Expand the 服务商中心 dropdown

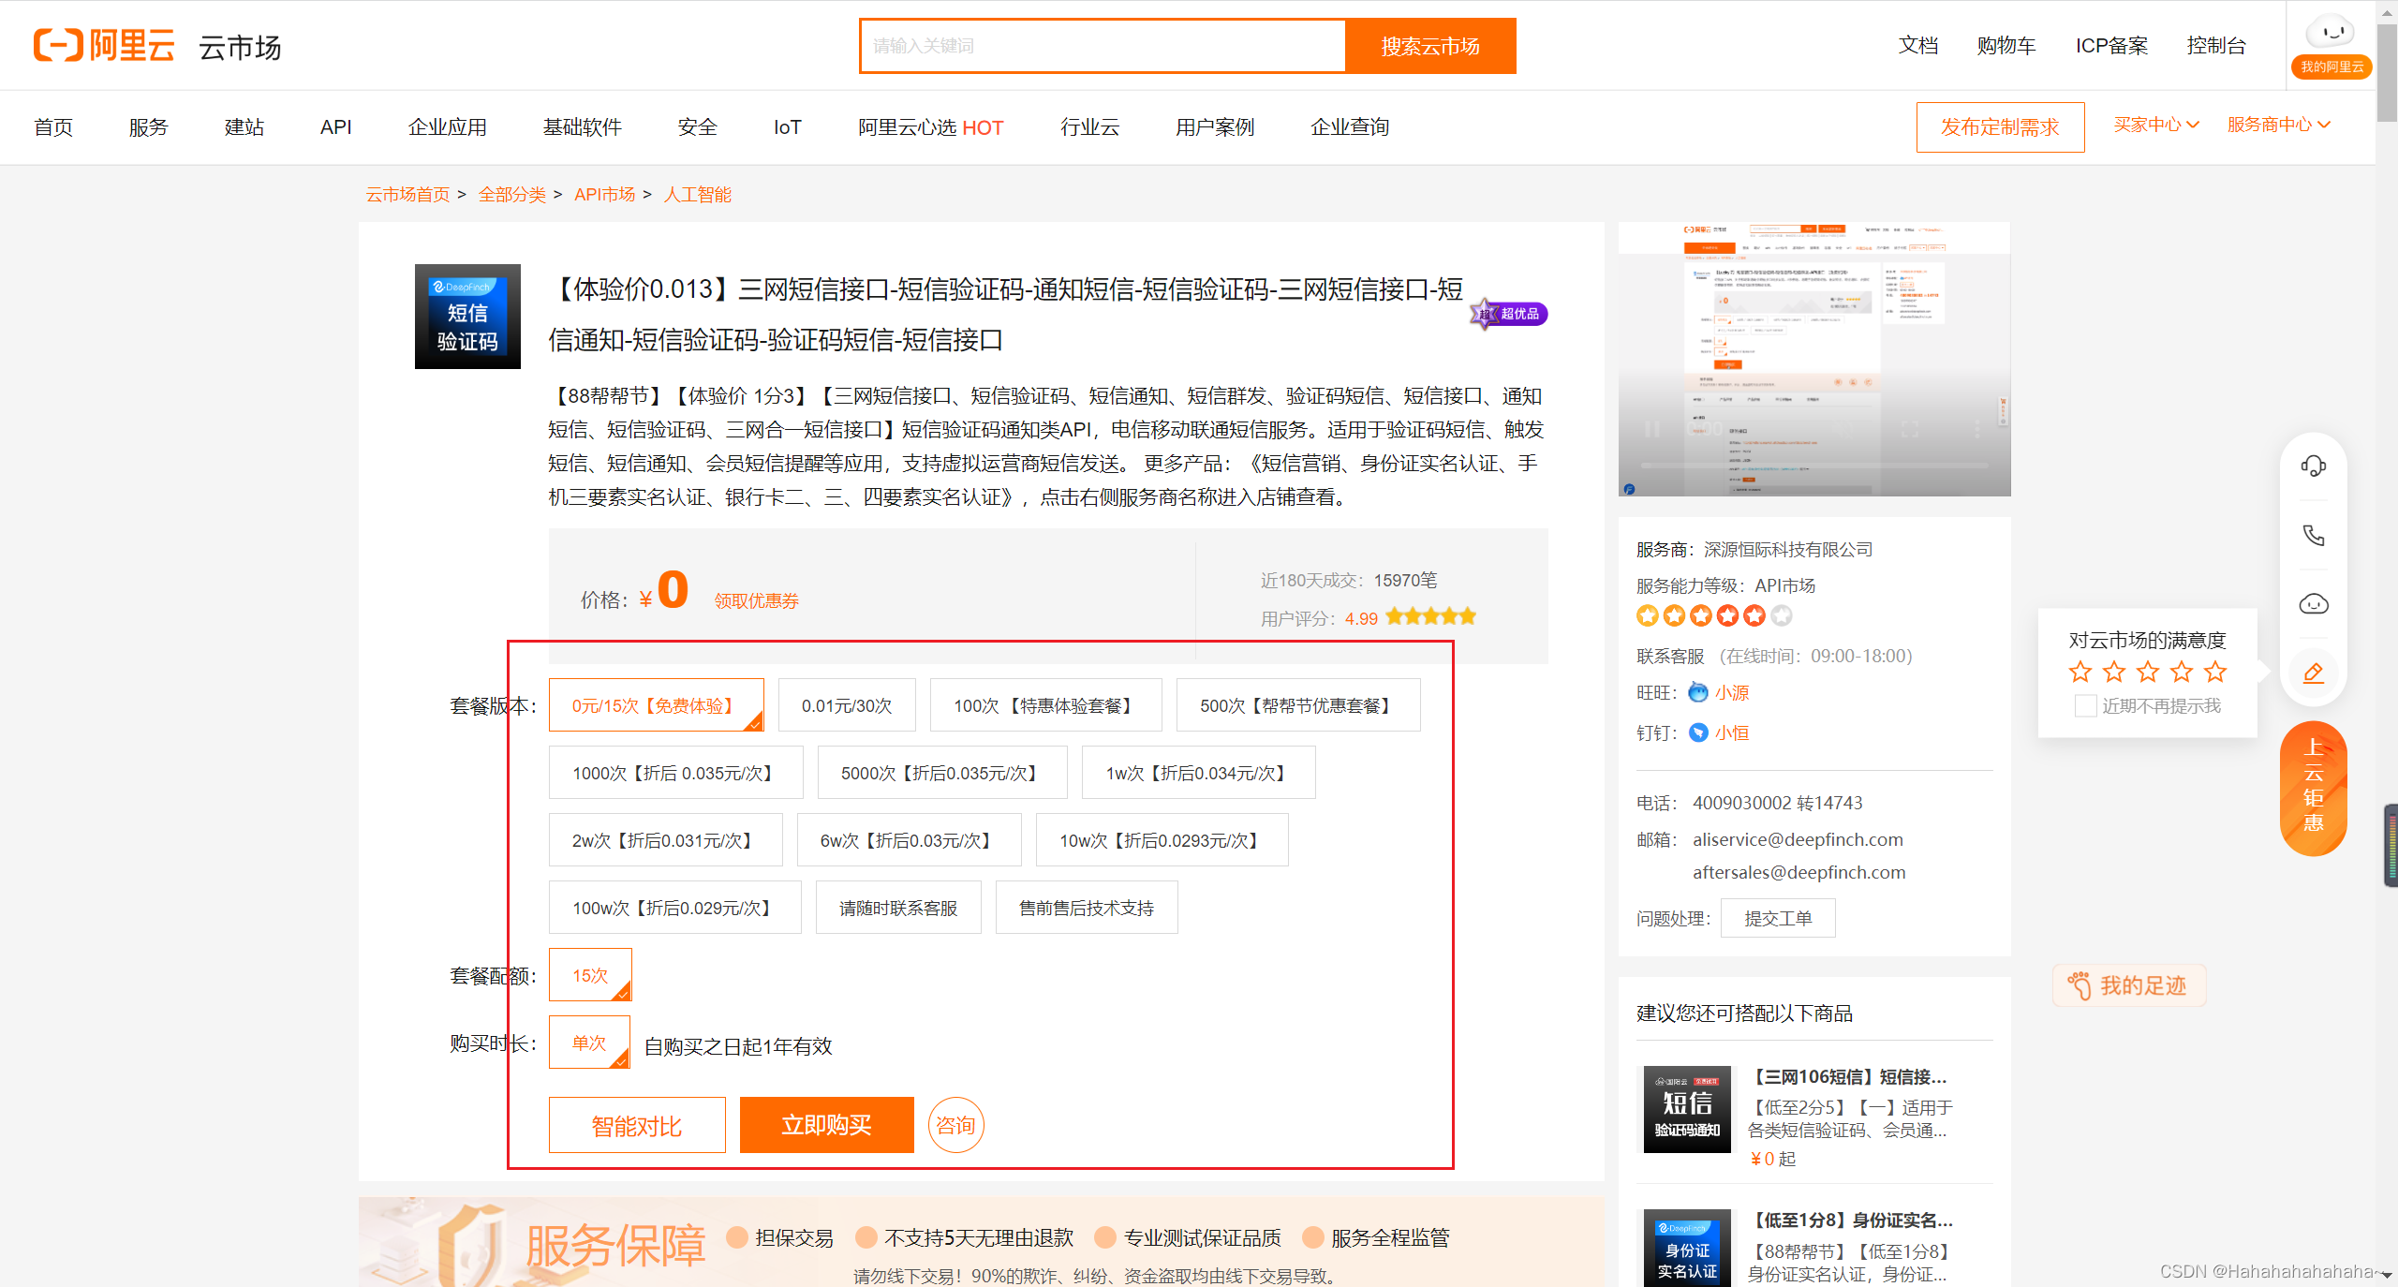pos(2277,125)
